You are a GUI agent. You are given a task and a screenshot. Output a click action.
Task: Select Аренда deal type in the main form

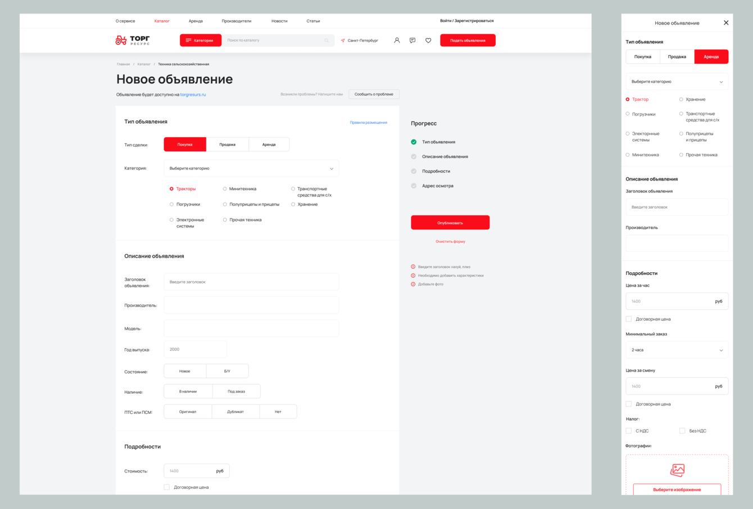pyautogui.click(x=269, y=145)
